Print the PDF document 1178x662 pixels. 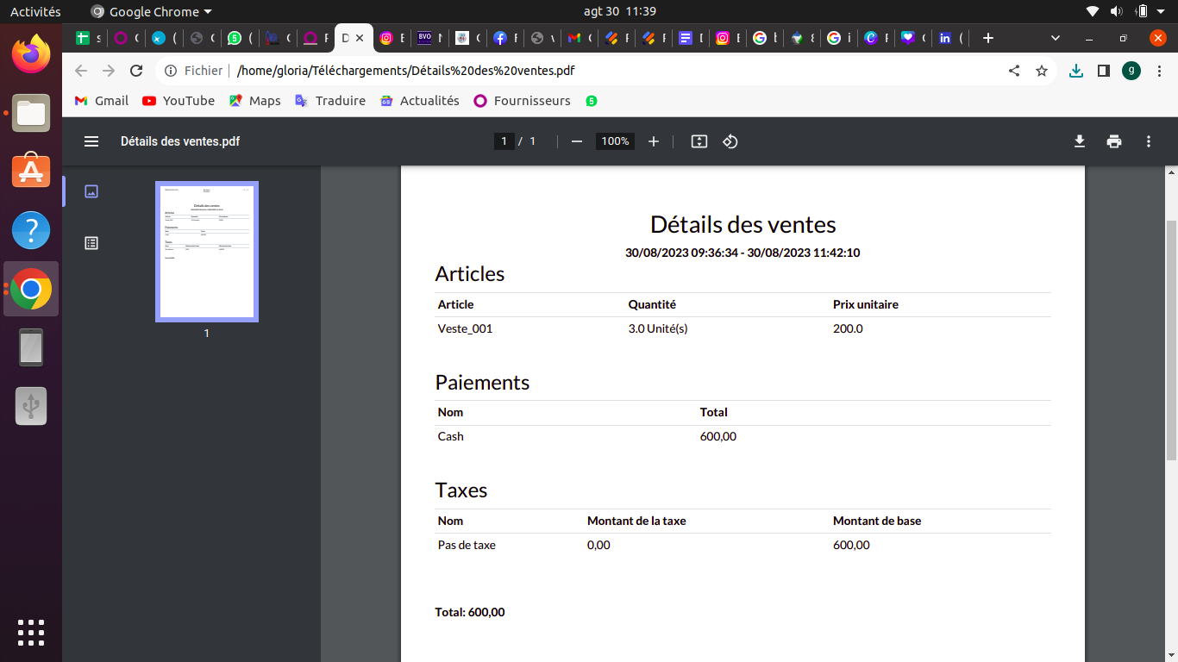coord(1114,141)
